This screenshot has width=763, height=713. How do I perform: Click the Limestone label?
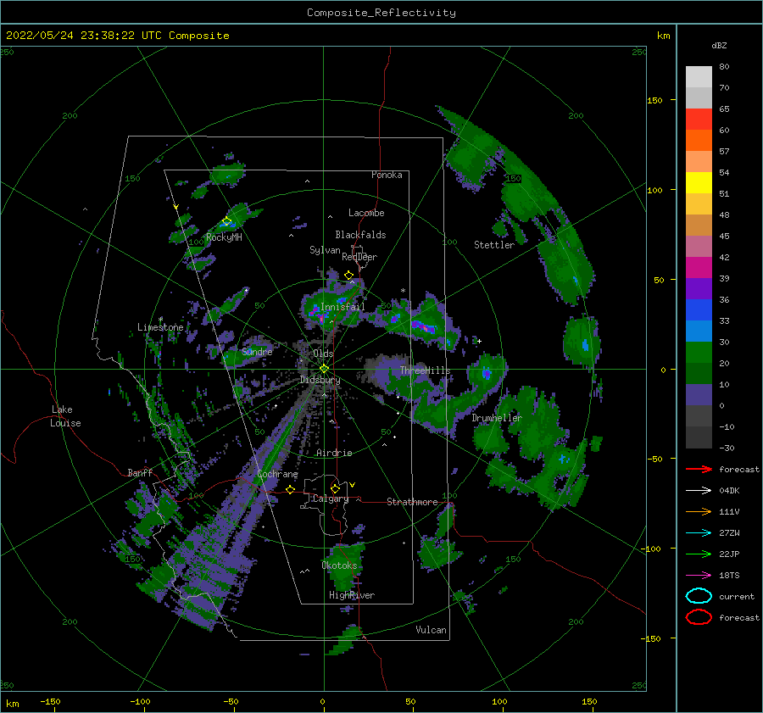pos(160,327)
